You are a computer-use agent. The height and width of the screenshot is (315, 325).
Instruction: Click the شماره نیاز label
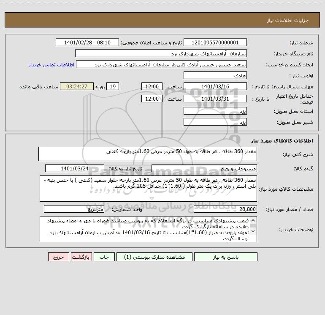301,43
